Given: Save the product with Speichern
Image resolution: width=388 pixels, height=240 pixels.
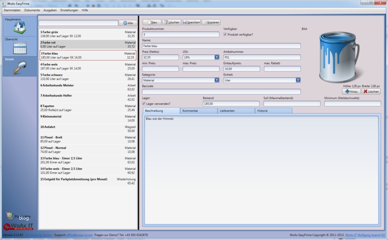Looking at the screenshot, I should 191,22.
